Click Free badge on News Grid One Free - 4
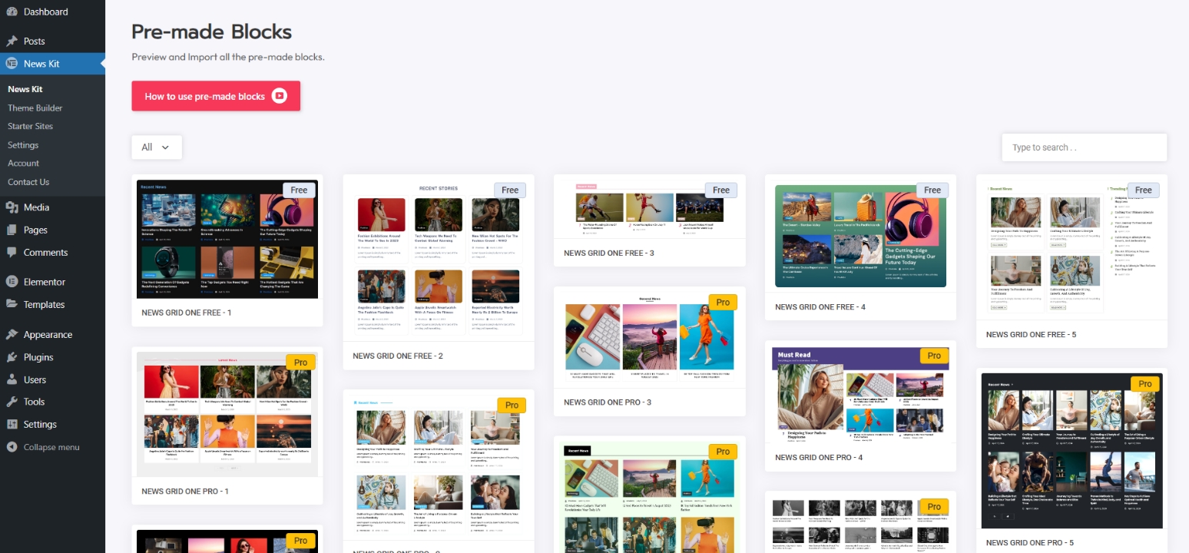 click(x=932, y=190)
